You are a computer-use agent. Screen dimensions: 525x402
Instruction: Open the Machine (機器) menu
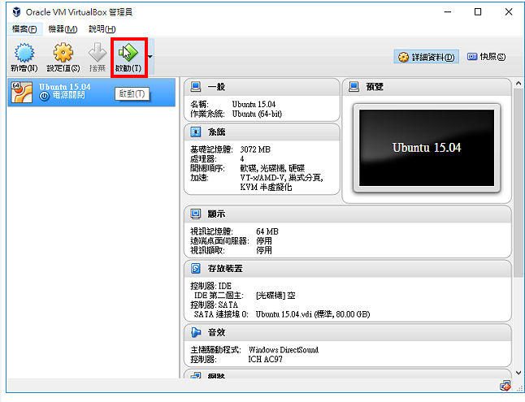click(63, 29)
